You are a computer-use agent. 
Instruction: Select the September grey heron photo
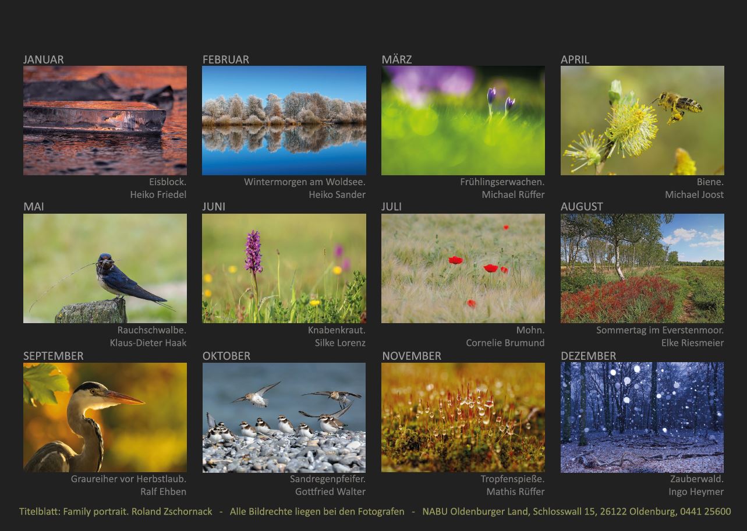(105, 417)
